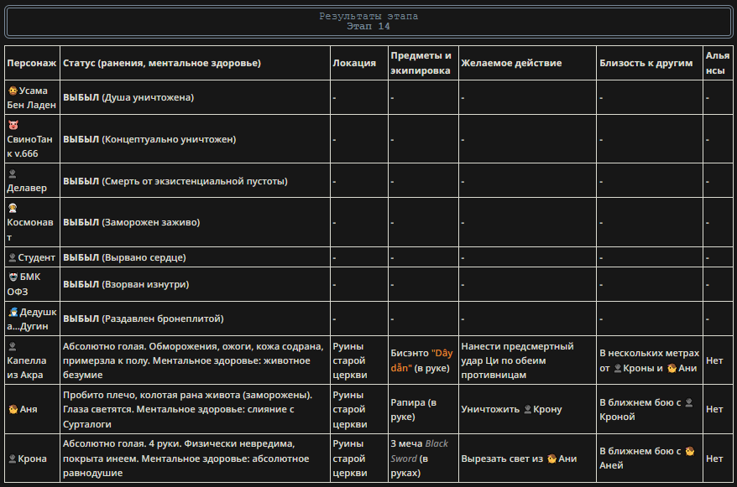
Task: Click the bust icon beside Студент
Action: point(13,257)
